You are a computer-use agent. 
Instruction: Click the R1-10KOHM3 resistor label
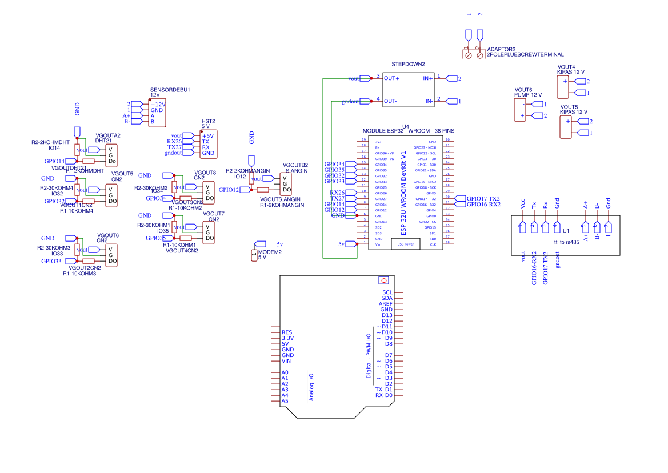pyautogui.click(x=79, y=273)
